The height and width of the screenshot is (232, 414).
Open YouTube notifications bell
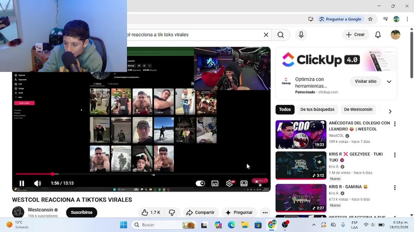(x=378, y=35)
